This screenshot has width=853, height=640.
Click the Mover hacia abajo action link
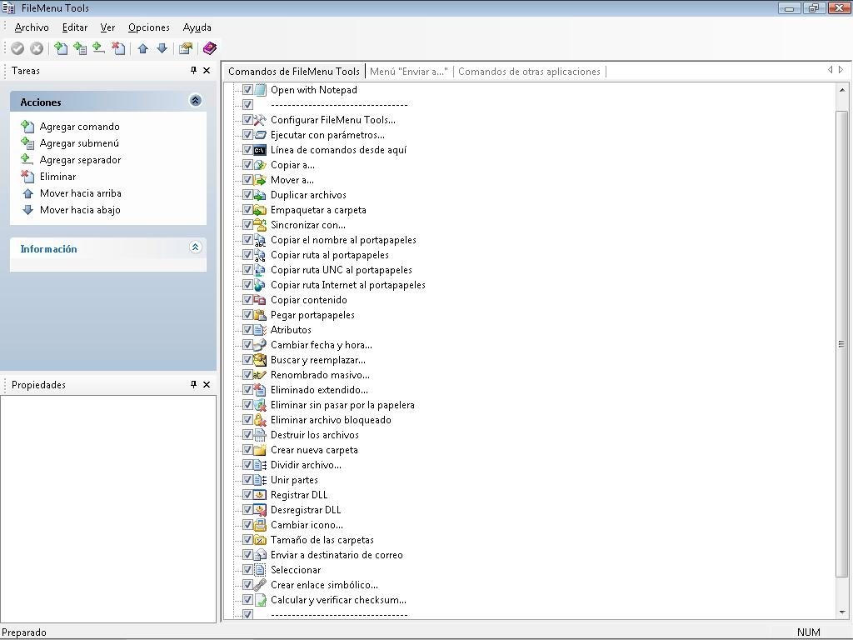point(80,210)
